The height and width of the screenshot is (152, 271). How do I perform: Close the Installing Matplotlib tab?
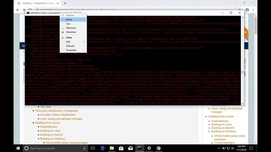58,3
